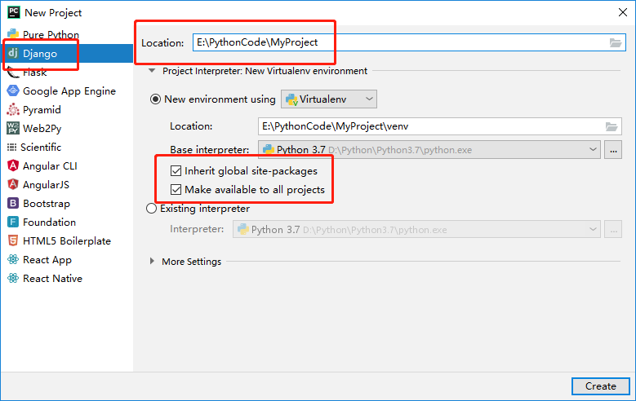This screenshot has width=636, height=401.
Task: Open the Virtualenv environment type dropdown
Action: (x=329, y=99)
